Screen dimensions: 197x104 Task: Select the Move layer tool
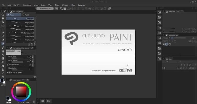[3, 26]
